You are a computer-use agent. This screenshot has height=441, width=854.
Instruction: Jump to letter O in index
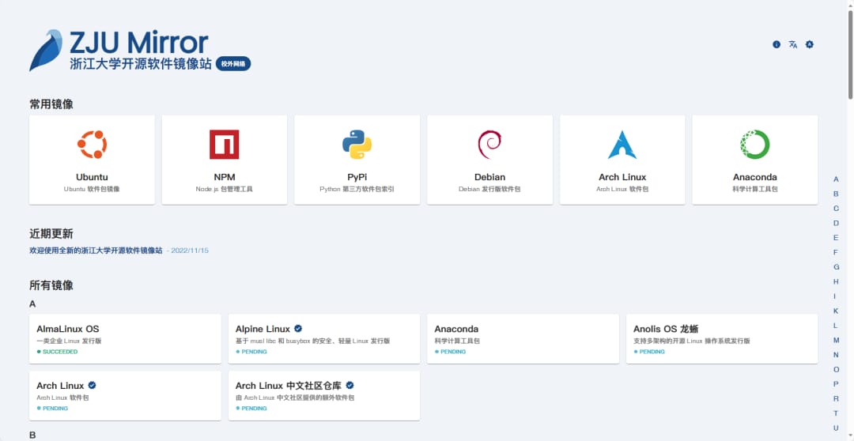click(836, 370)
